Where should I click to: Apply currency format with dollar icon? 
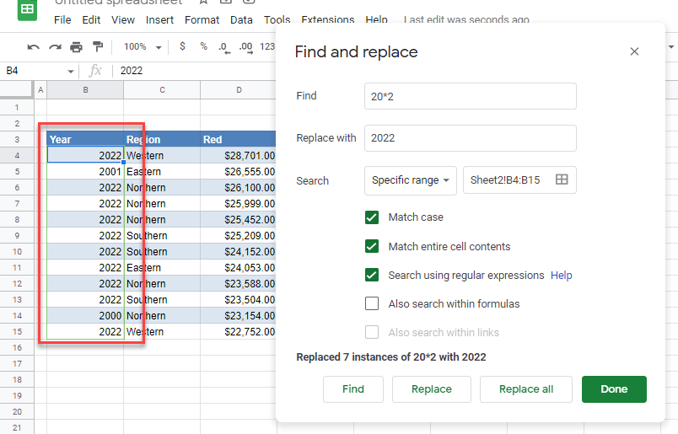pos(182,47)
